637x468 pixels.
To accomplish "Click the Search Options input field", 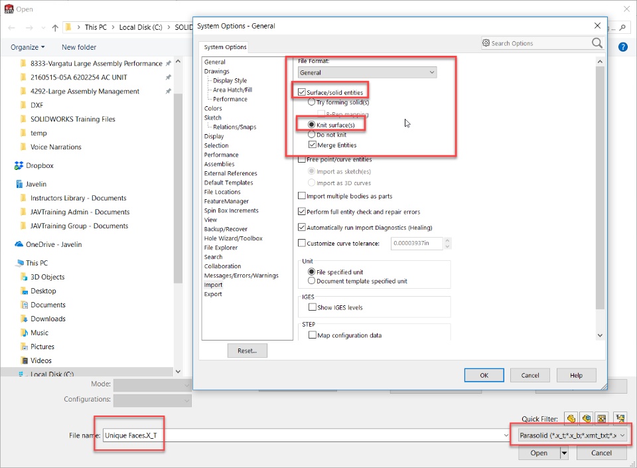I will (x=536, y=43).
